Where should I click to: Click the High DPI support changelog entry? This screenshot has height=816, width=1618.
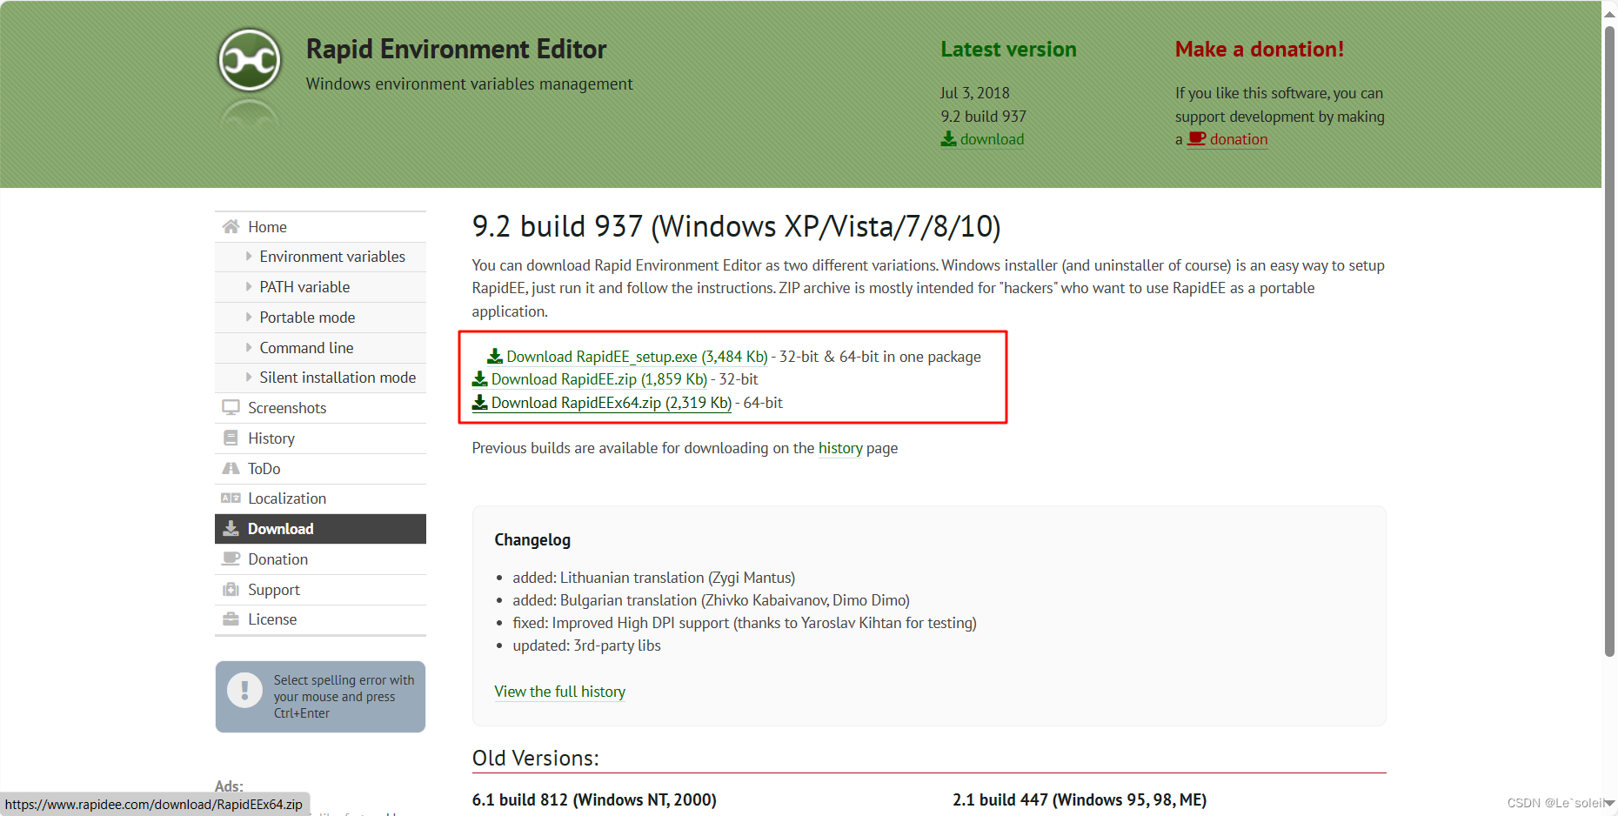pyautogui.click(x=745, y=623)
